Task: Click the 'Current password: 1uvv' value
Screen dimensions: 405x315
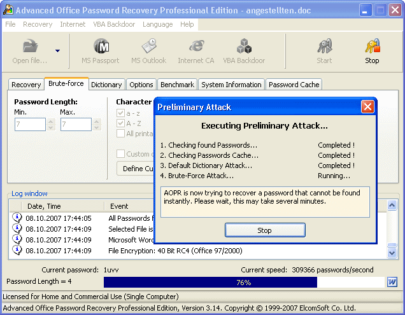Action: 111,270
